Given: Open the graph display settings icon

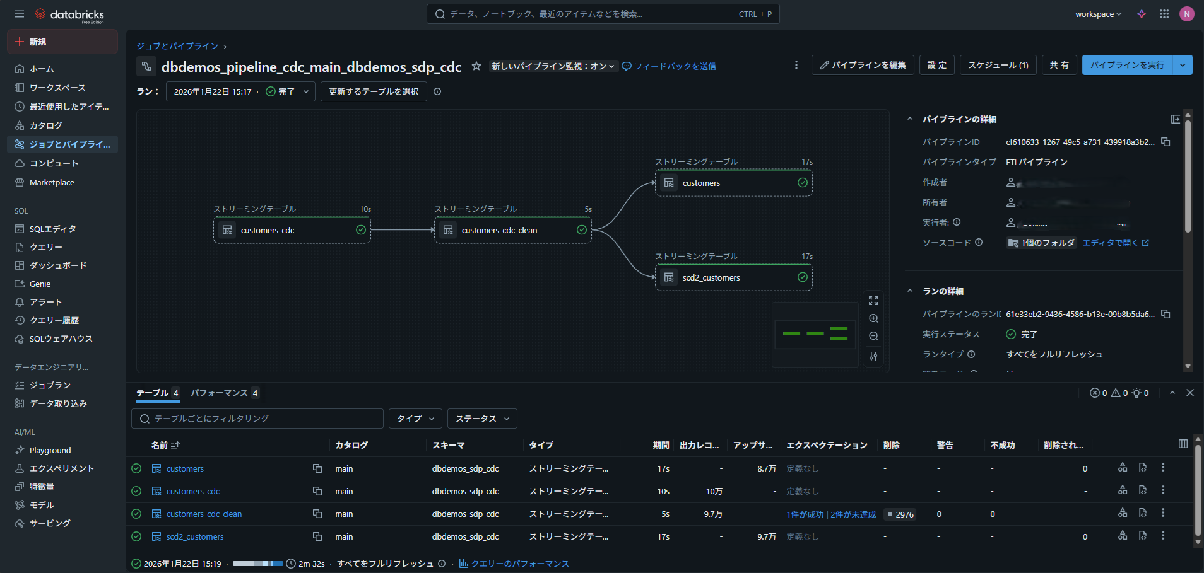Looking at the screenshot, I should pyautogui.click(x=873, y=357).
